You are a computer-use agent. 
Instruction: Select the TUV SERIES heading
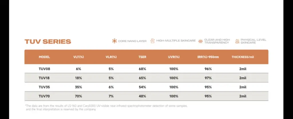tap(48, 42)
